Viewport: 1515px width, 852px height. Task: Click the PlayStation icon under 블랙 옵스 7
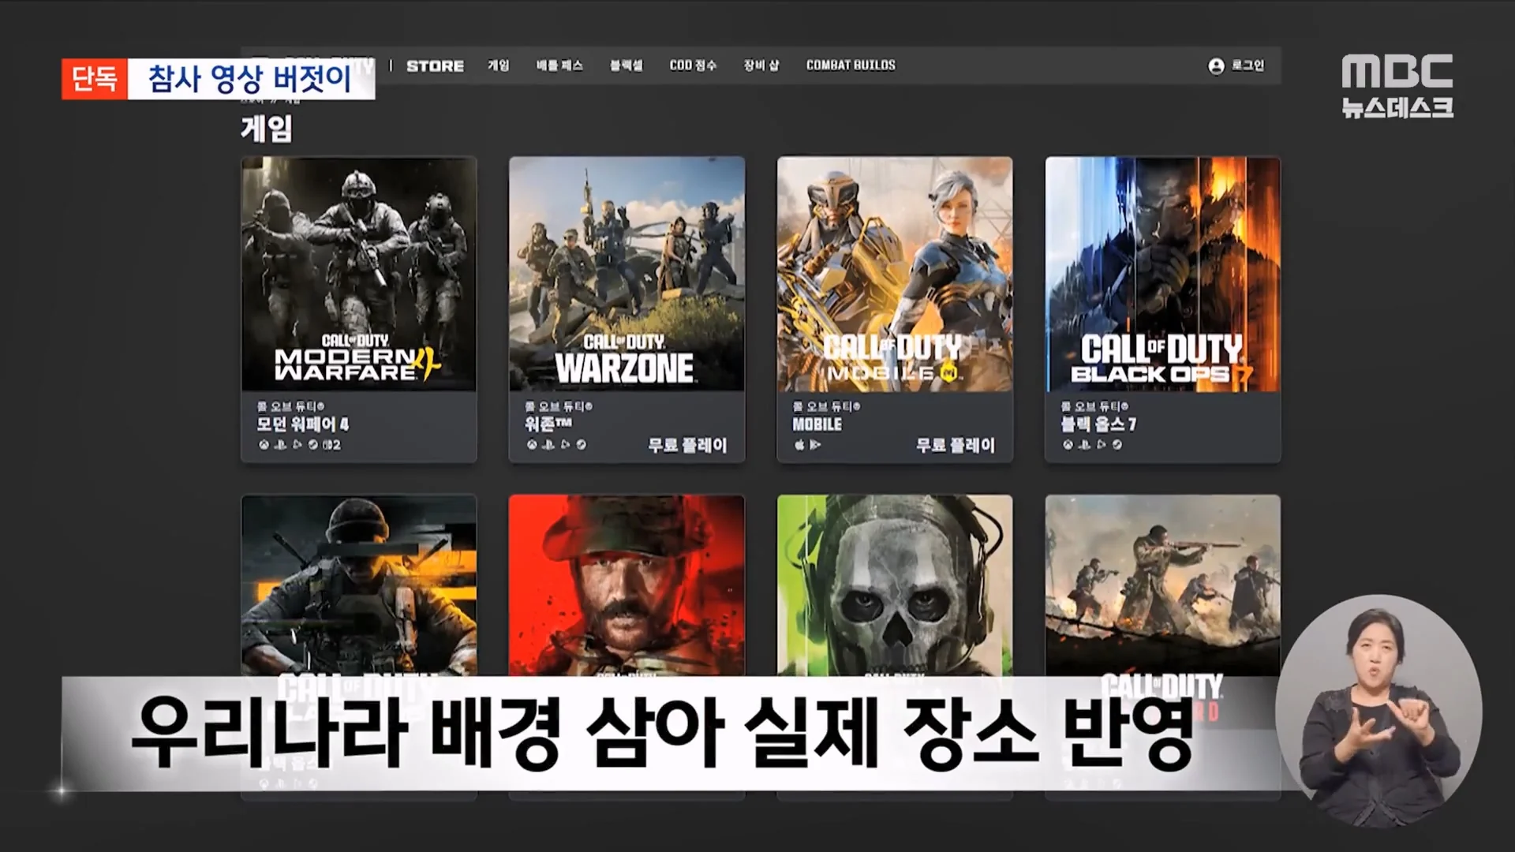click(x=1084, y=445)
